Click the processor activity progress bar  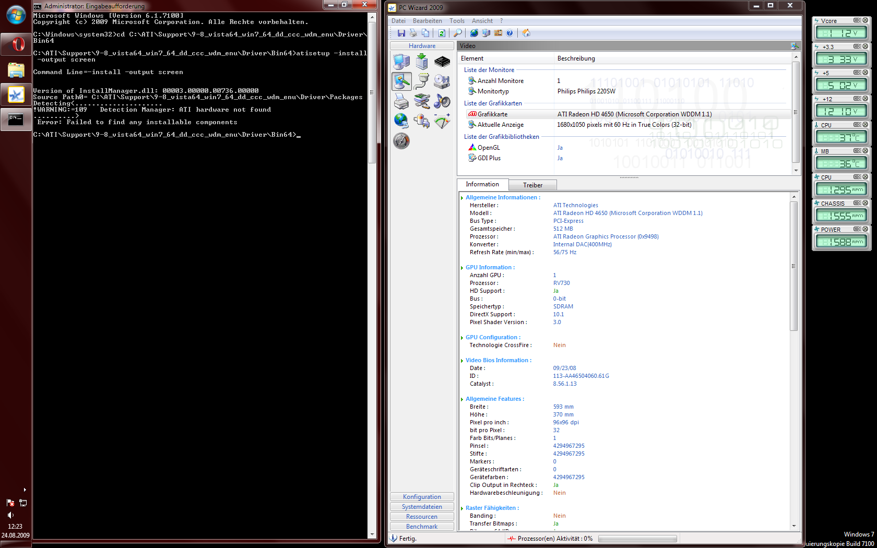(637, 539)
